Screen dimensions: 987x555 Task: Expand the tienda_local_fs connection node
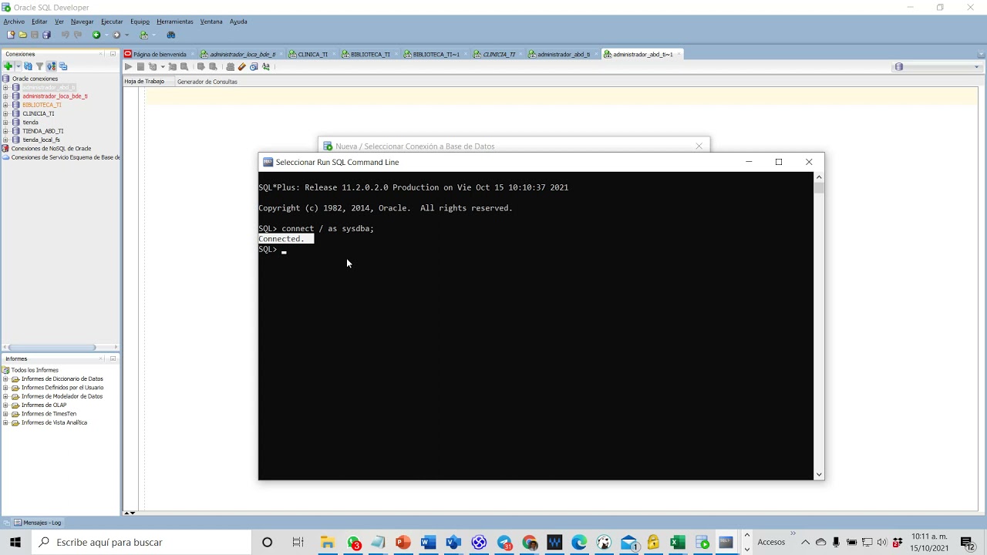pyautogui.click(x=5, y=140)
